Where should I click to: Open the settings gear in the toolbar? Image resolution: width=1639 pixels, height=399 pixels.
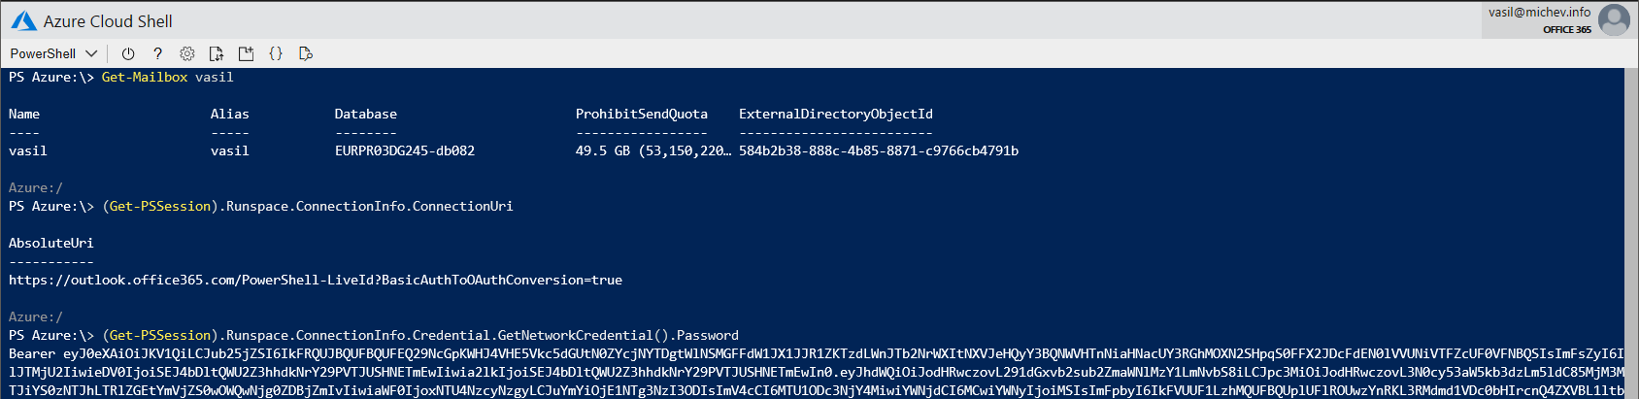coord(187,53)
